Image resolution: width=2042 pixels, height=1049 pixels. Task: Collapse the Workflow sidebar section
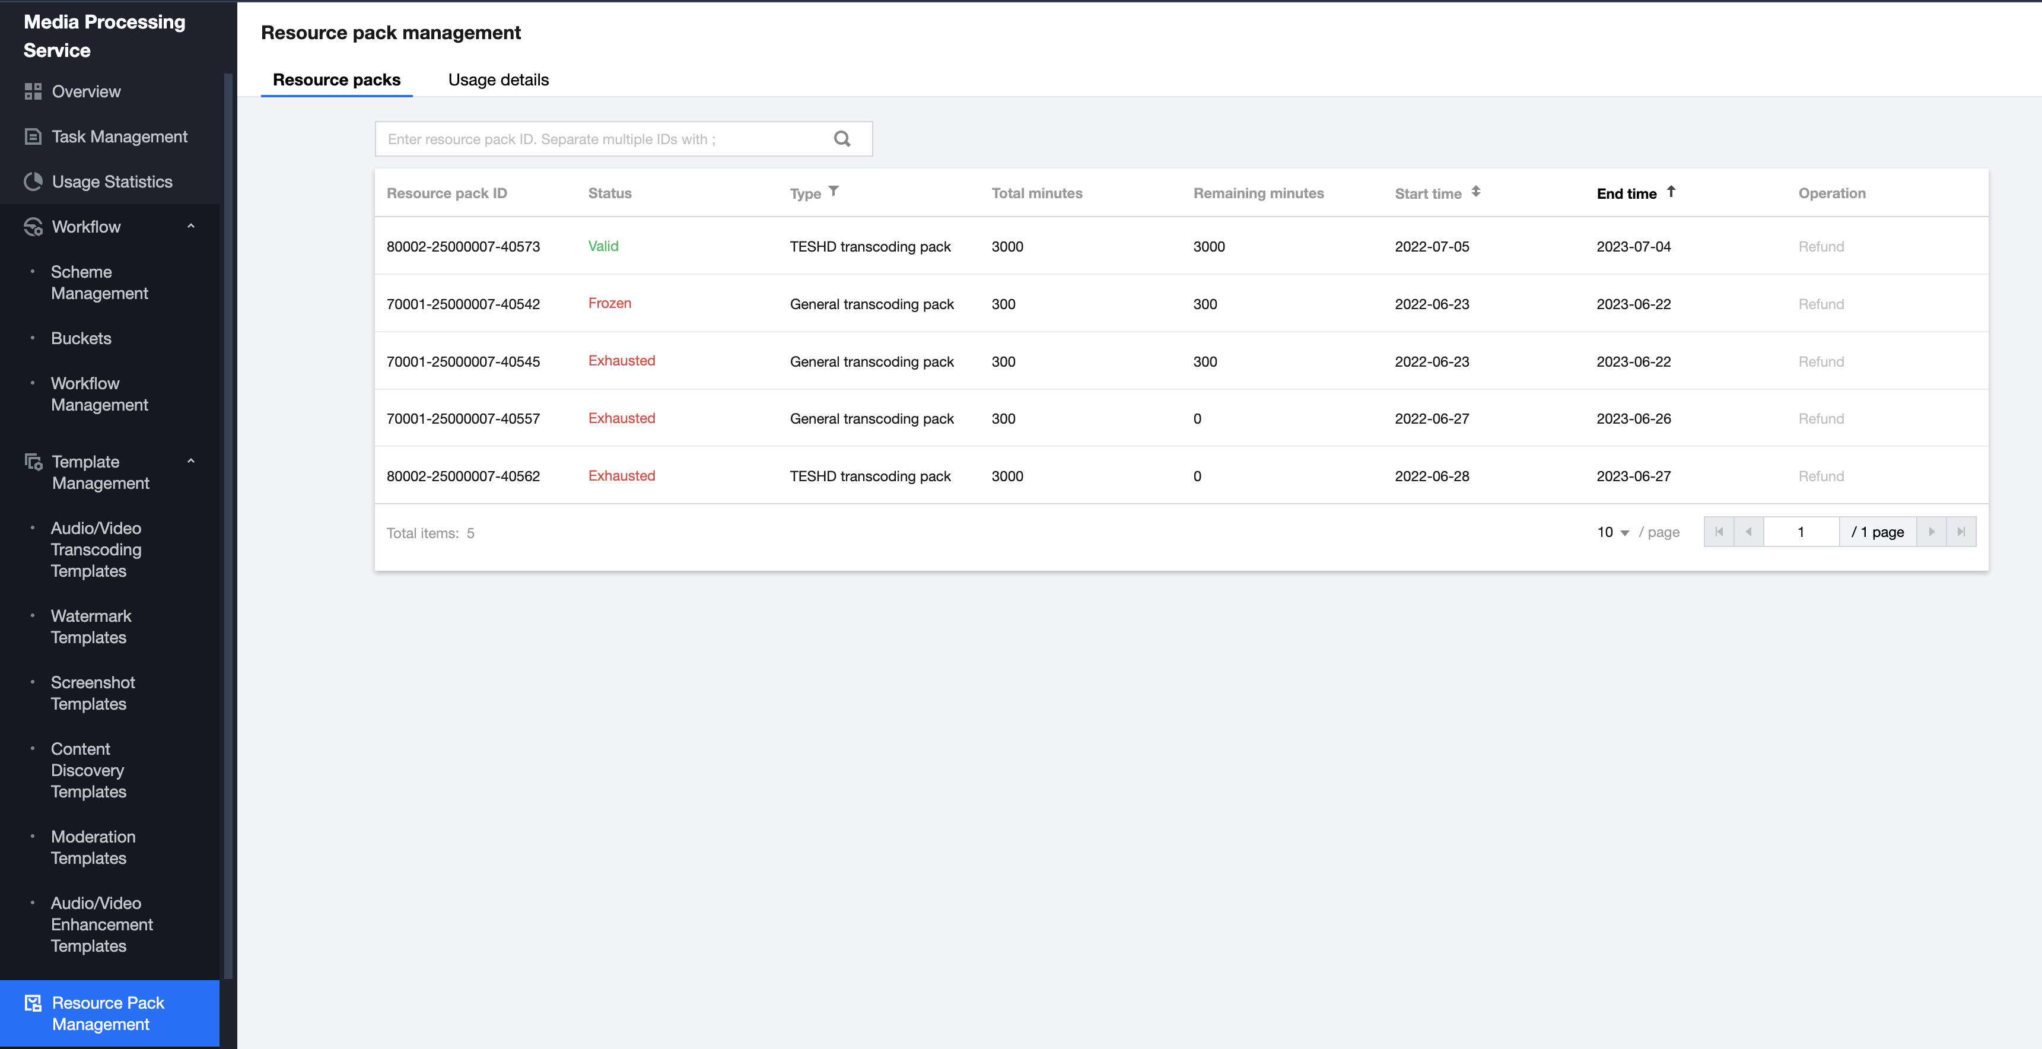tap(190, 227)
